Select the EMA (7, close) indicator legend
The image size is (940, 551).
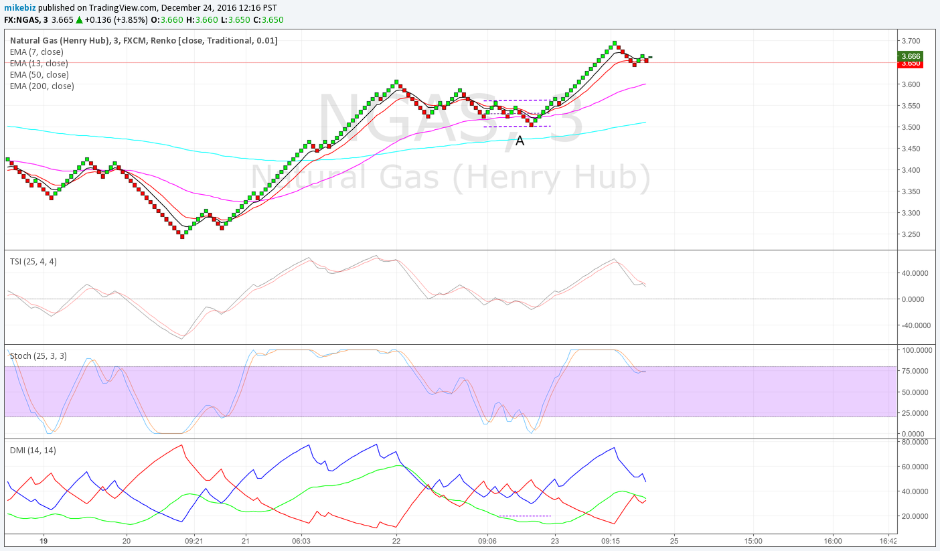[x=37, y=52]
